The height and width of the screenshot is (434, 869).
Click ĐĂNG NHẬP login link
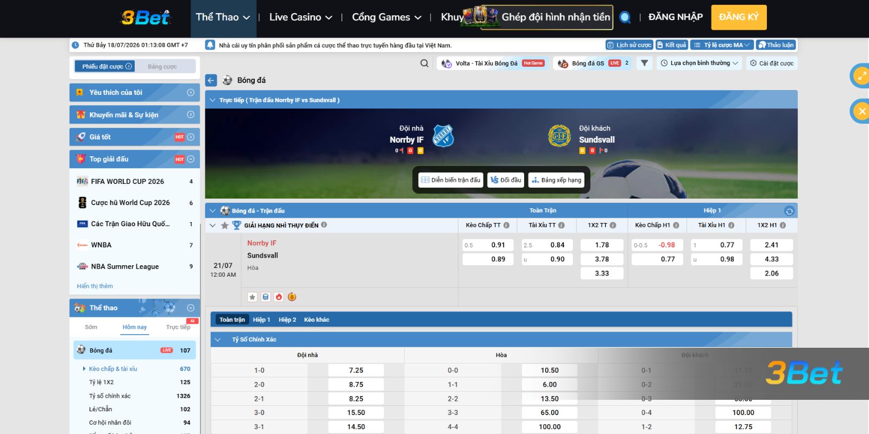coord(675,17)
